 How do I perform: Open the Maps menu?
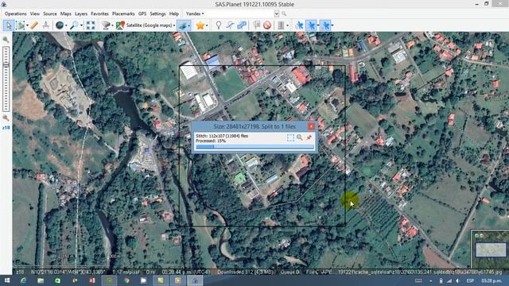coord(65,14)
